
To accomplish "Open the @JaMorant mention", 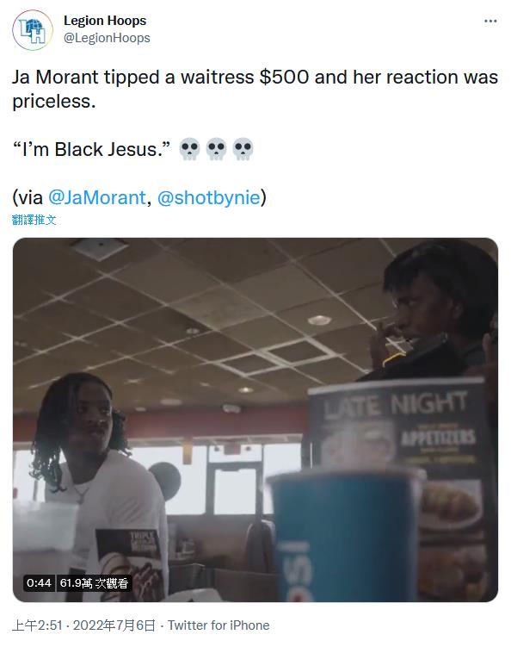I will (x=97, y=197).
